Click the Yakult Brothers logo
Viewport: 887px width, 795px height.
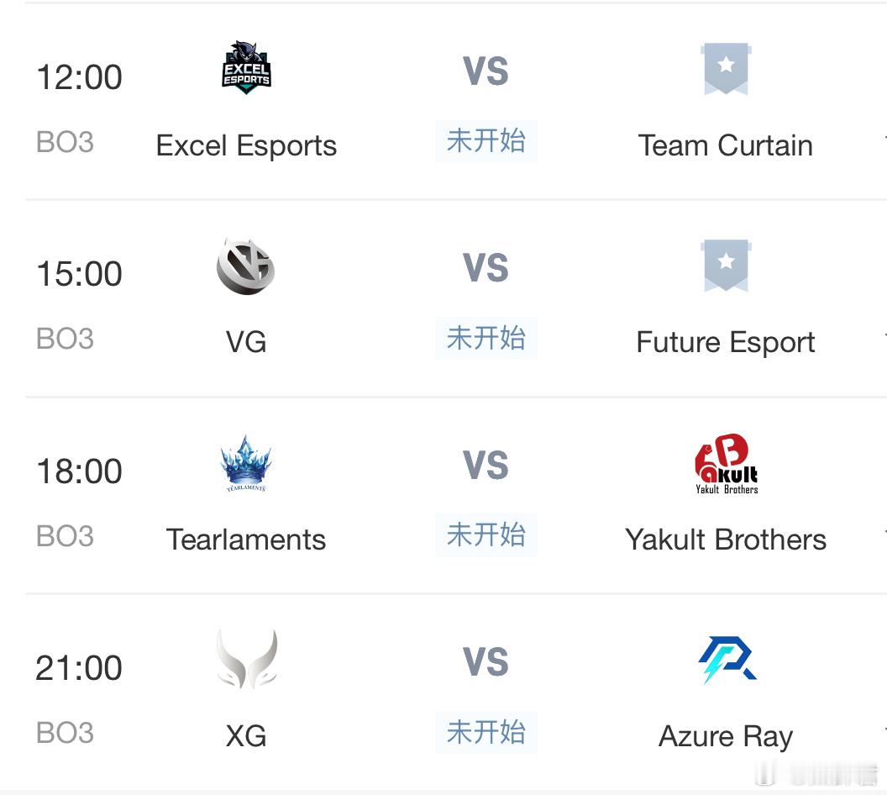point(727,464)
